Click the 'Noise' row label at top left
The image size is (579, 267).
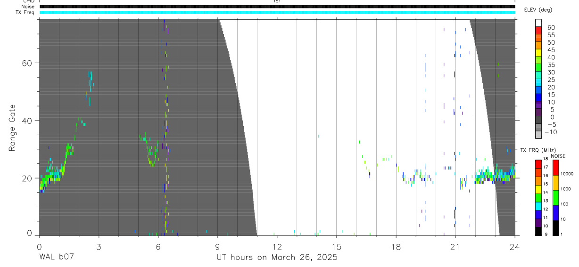[28, 7]
